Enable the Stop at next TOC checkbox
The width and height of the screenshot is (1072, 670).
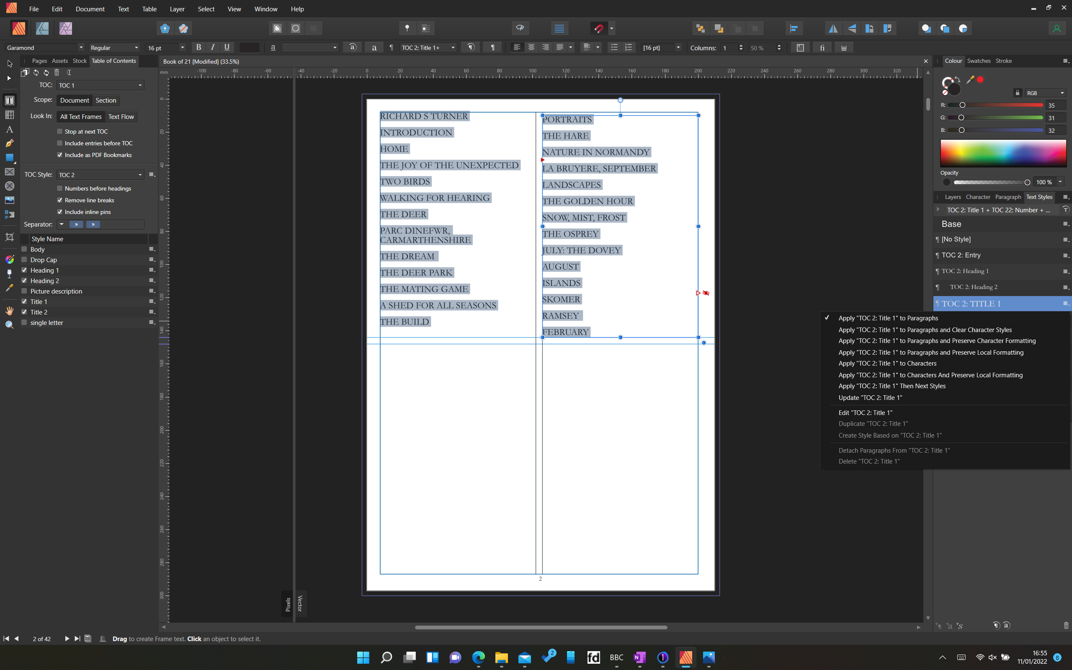(60, 131)
